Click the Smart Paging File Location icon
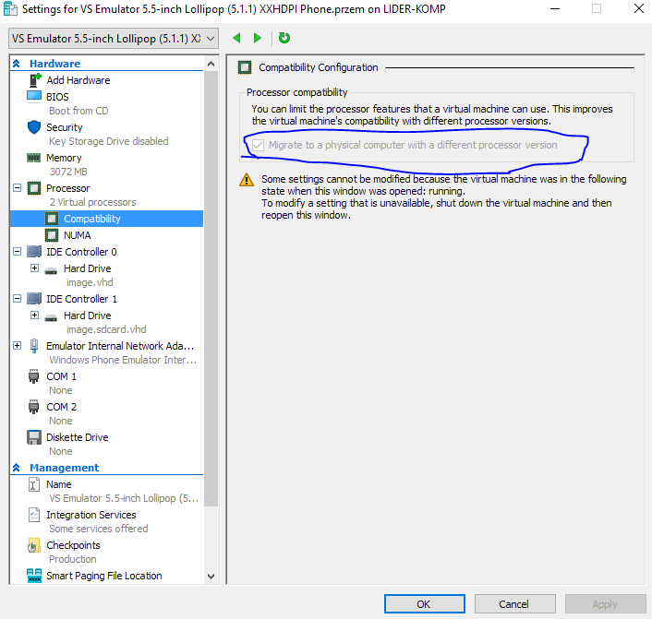The width and height of the screenshot is (652, 619). click(x=34, y=576)
